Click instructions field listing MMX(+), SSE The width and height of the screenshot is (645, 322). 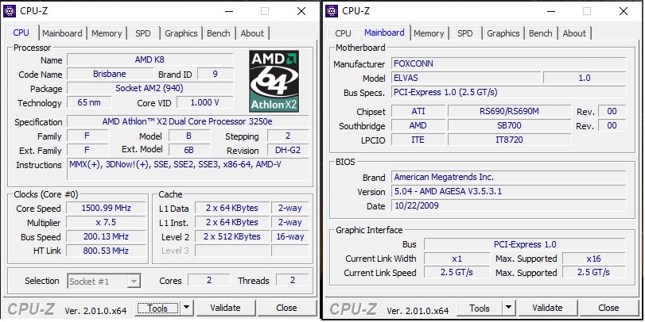tap(188, 169)
